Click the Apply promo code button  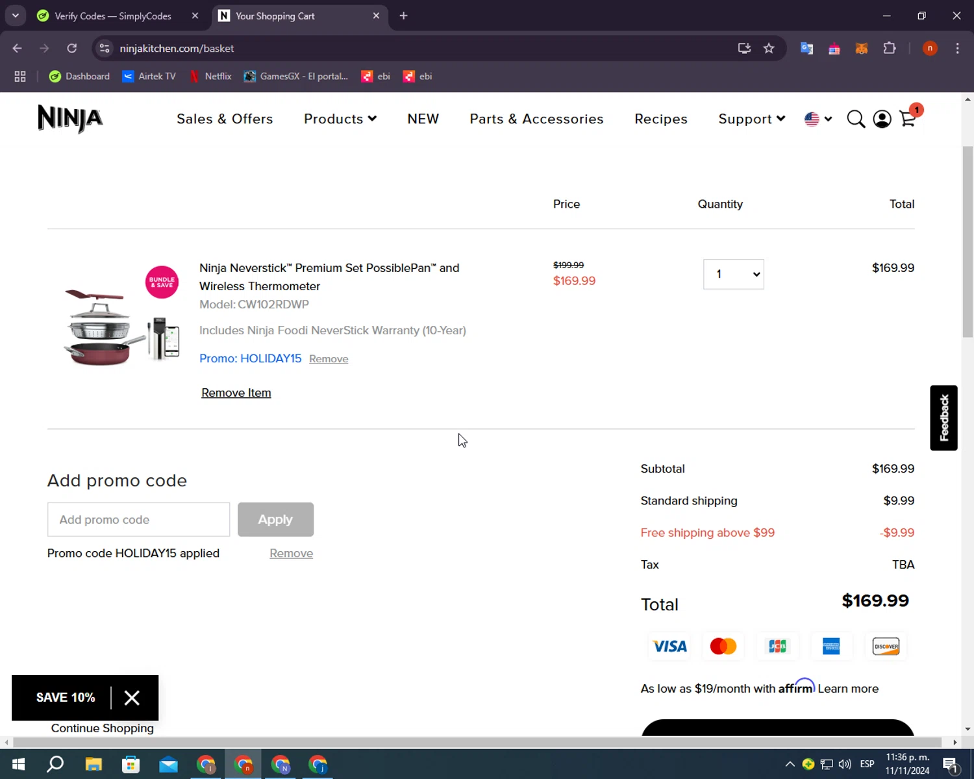point(275,519)
